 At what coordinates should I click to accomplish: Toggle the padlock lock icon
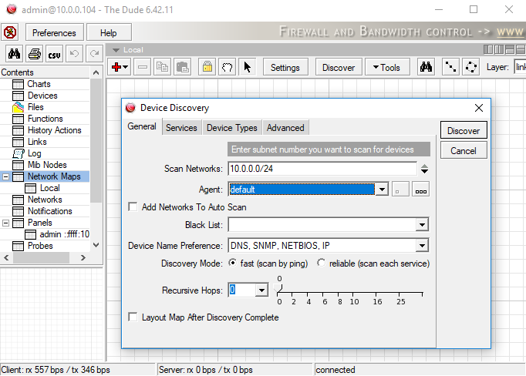click(207, 67)
